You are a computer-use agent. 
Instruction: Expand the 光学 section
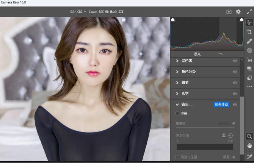(177, 94)
